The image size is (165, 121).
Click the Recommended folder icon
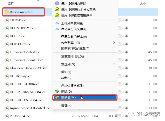[x=7, y=12]
